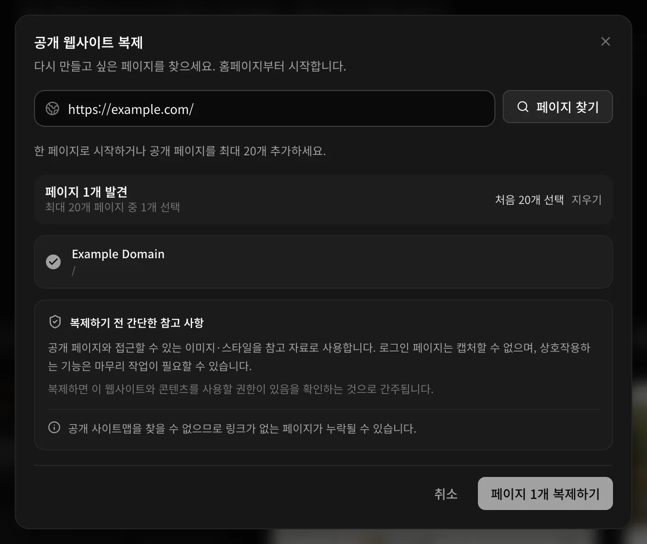Image resolution: width=647 pixels, height=544 pixels.
Task: Close the 공개 웹사이트 복제 dialog
Action: (x=606, y=41)
